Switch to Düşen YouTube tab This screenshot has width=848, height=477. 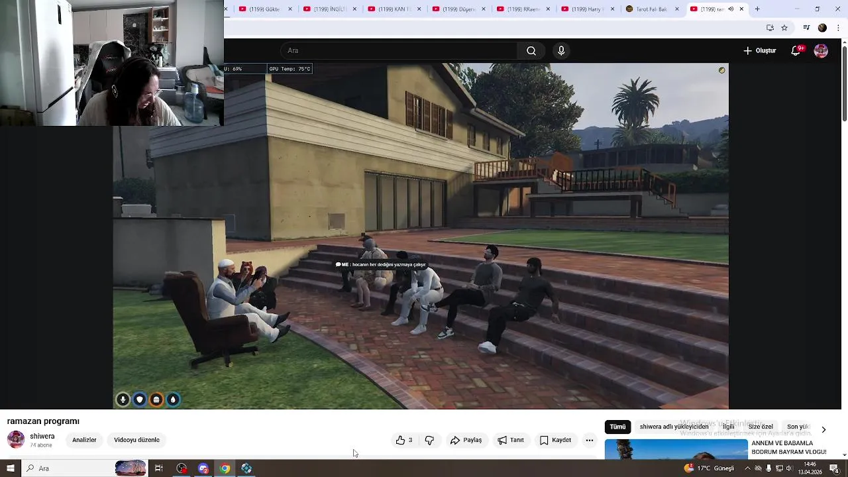click(457, 9)
